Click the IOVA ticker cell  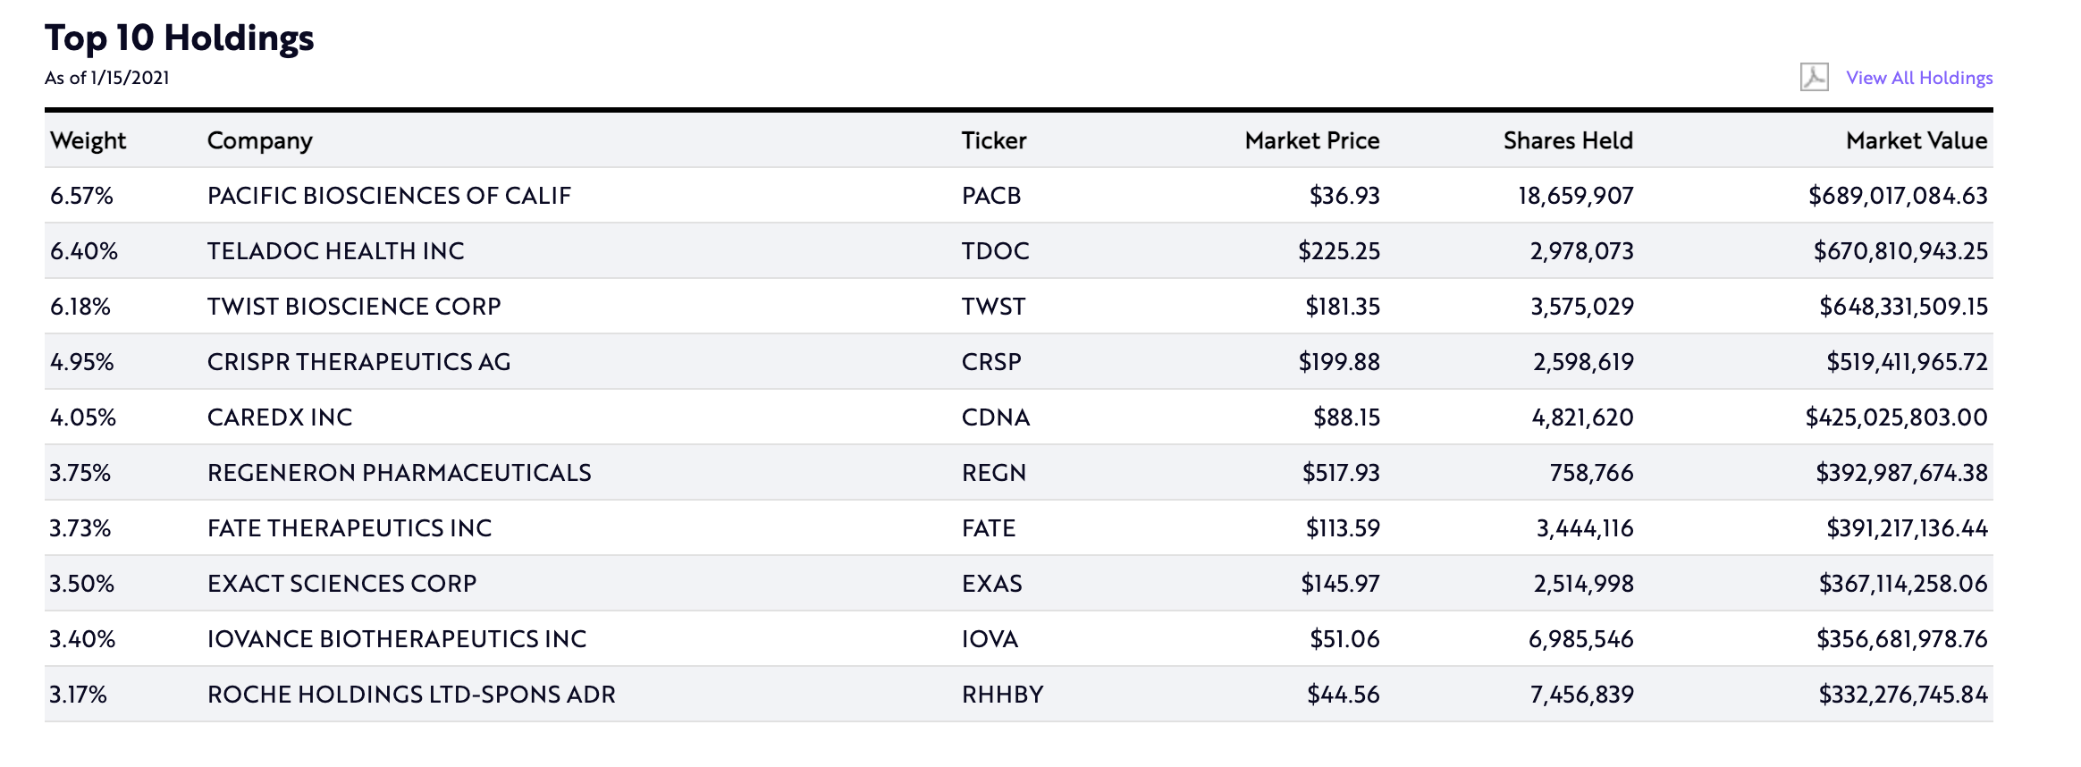[990, 639]
